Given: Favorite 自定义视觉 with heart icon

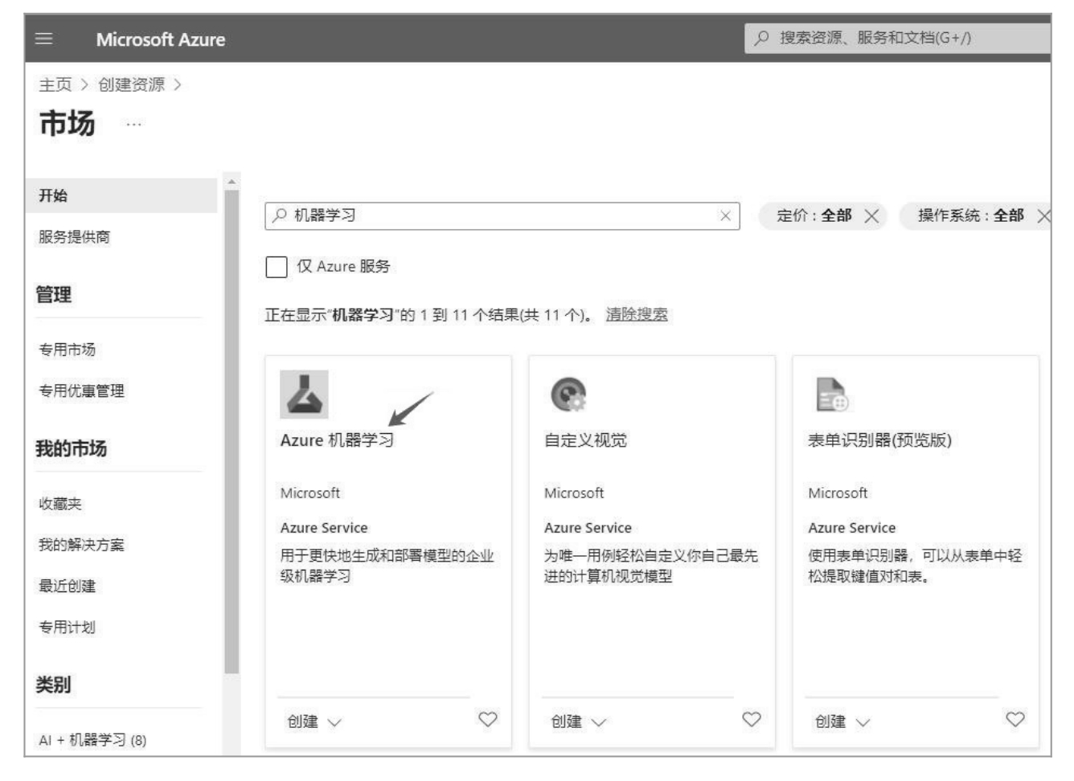Looking at the screenshot, I should [x=752, y=719].
